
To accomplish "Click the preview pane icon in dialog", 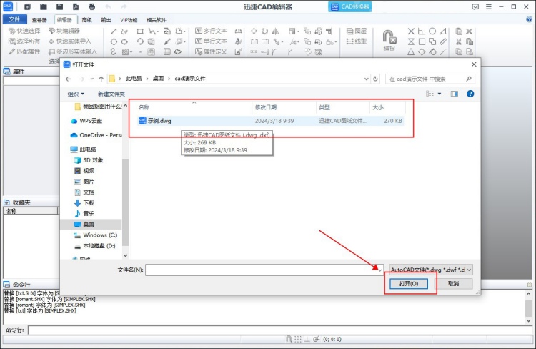I will pos(454,94).
